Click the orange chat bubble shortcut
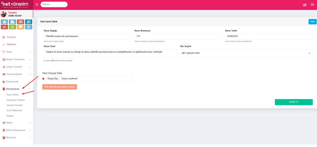The width and height of the screenshot is (317, 147). tap(20, 27)
